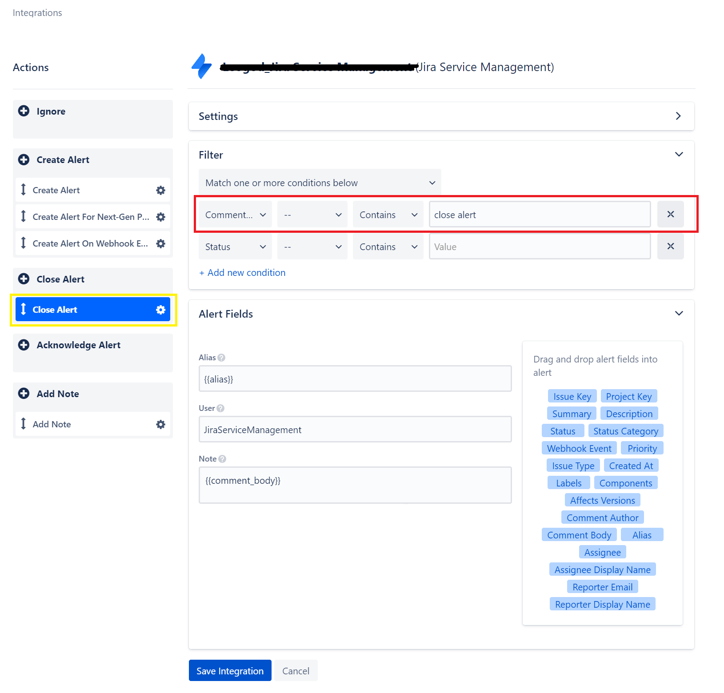This screenshot has width=724, height=693.
Task: Click Save Integration button
Action: coord(230,671)
